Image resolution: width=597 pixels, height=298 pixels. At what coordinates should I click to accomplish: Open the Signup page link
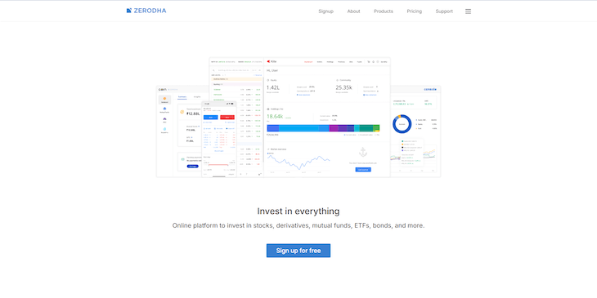[x=326, y=11]
